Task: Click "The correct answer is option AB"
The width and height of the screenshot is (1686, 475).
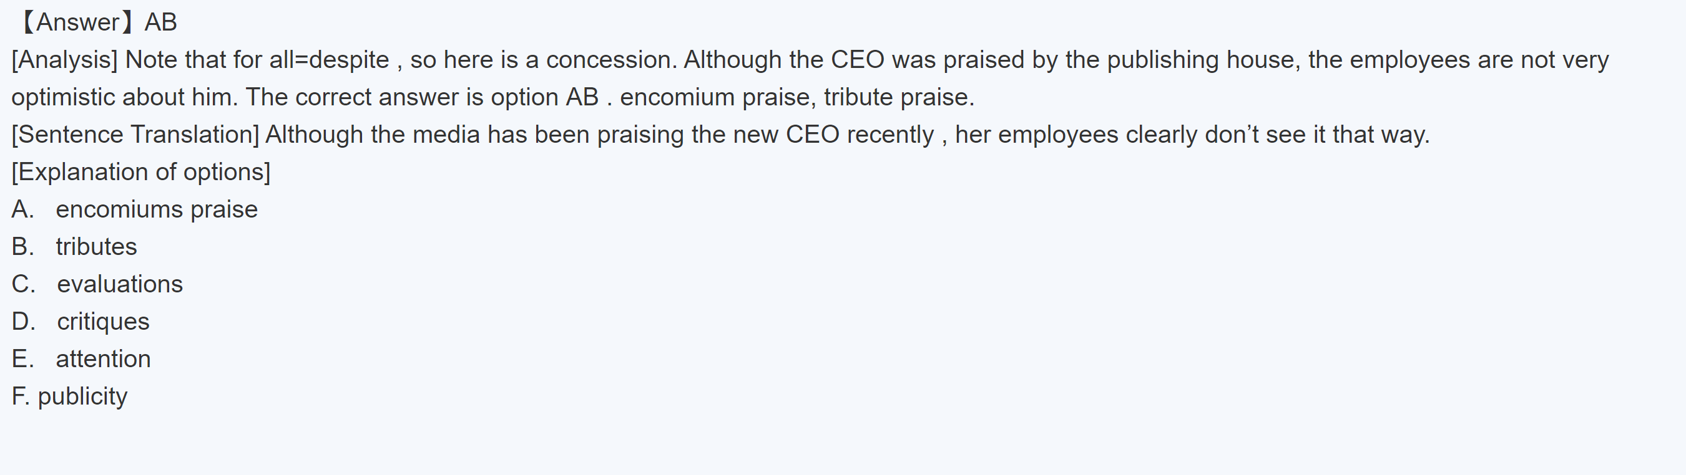Action: click(422, 97)
